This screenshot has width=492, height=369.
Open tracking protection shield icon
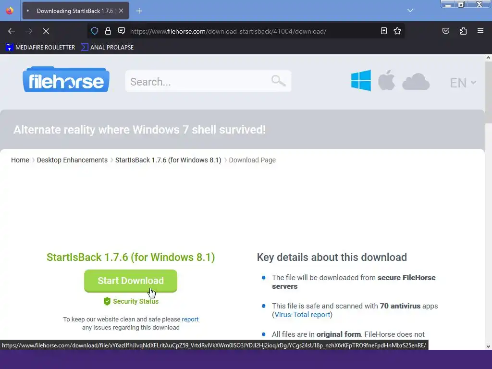[x=95, y=31]
